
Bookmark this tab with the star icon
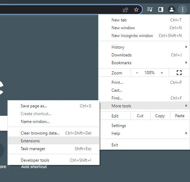(x=136, y=10)
